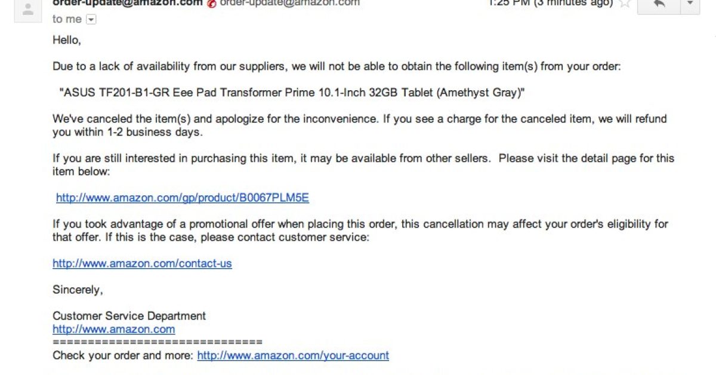This screenshot has width=716, height=375.
Task: Expand recipient details next to "to me"
Action: click(91, 20)
